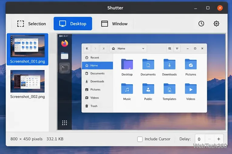This screenshot has height=154, width=232.
Task: Go back in file manager
Action: click(87, 49)
